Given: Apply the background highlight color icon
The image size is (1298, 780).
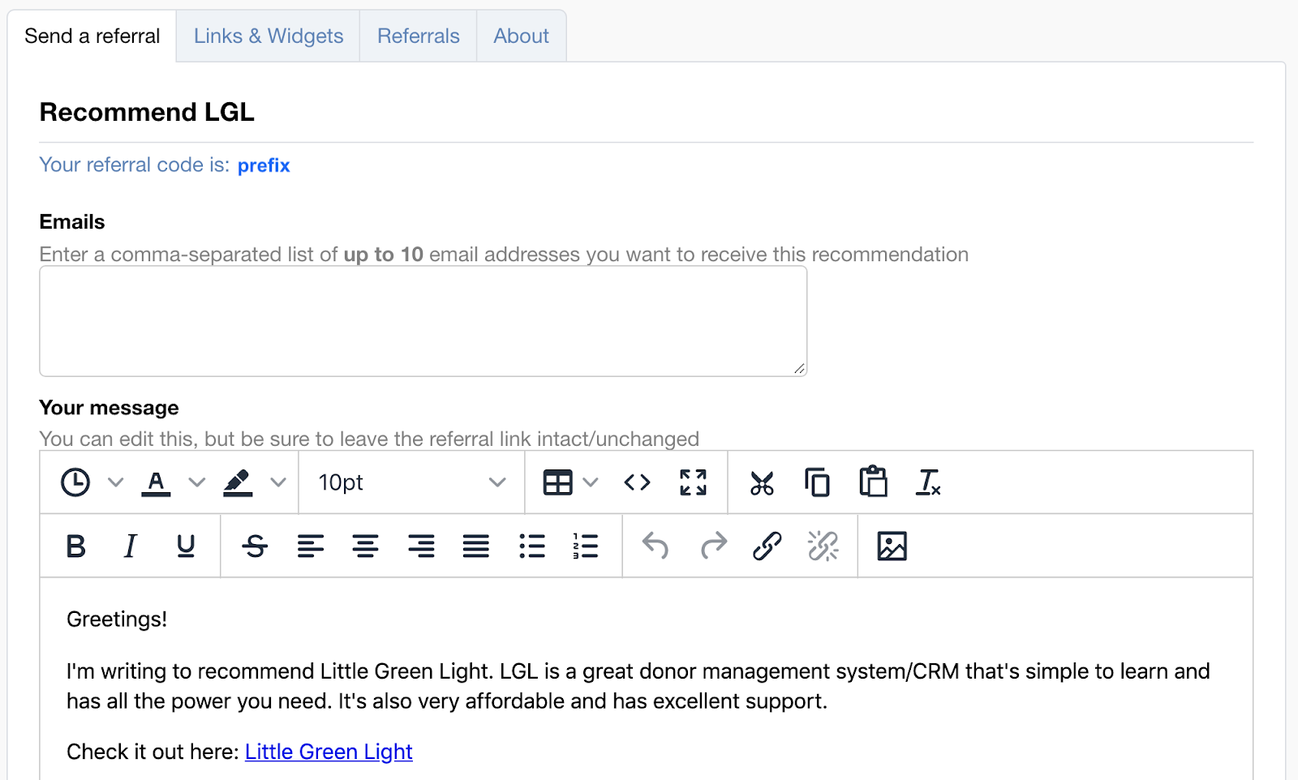Looking at the screenshot, I should coord(238,482).
